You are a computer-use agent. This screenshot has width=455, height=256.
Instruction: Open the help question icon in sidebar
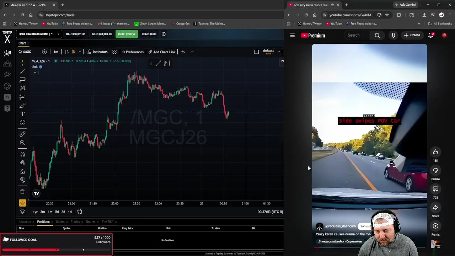tap(7, 108)
